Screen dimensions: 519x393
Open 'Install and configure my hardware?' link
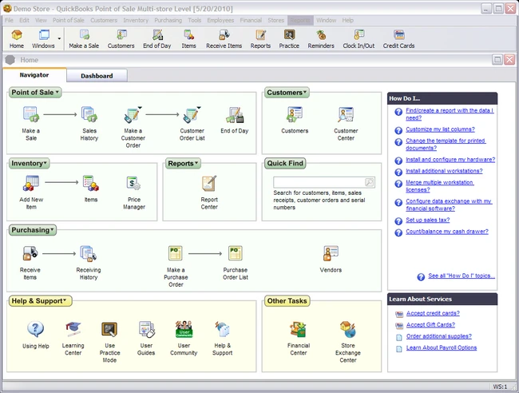(450, 160)
